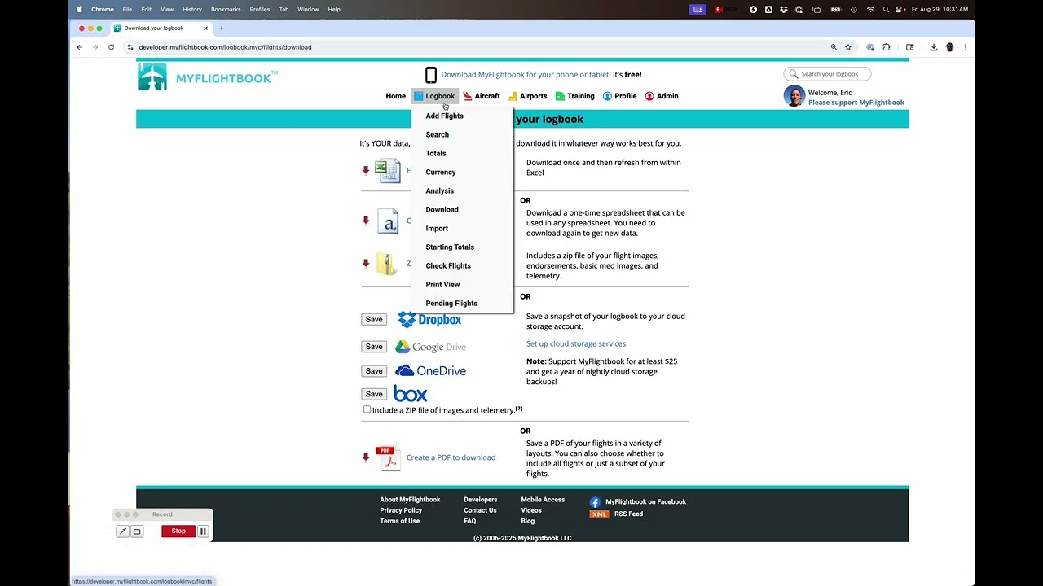Save logbook to OneDrive
The image size is (1043, 586).
point(374,371)
